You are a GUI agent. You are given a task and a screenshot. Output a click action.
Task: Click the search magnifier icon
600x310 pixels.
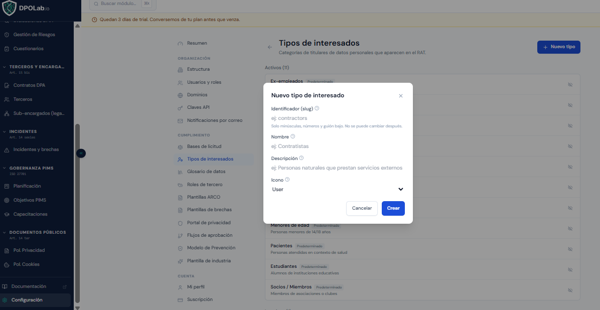[96, 4]
